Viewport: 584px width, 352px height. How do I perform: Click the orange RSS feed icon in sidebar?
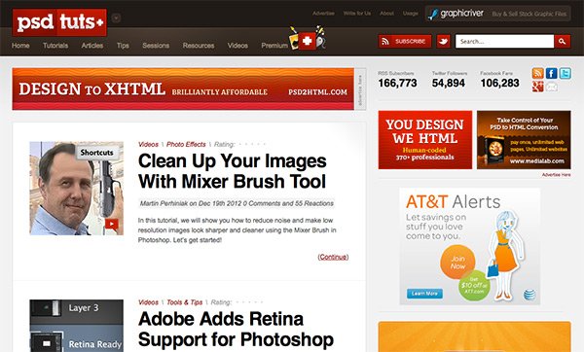click(x=537, y=73)
